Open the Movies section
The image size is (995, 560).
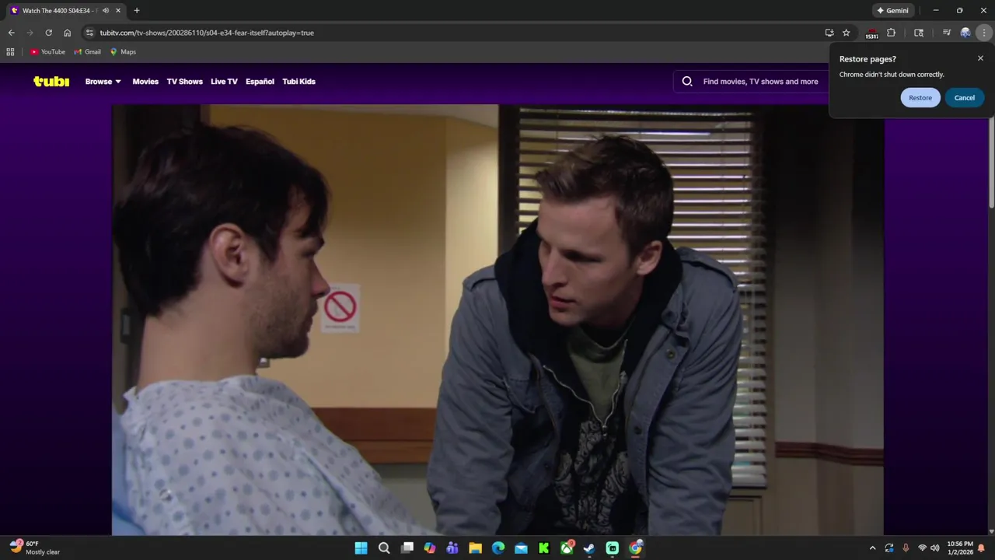tap(145, 81)
